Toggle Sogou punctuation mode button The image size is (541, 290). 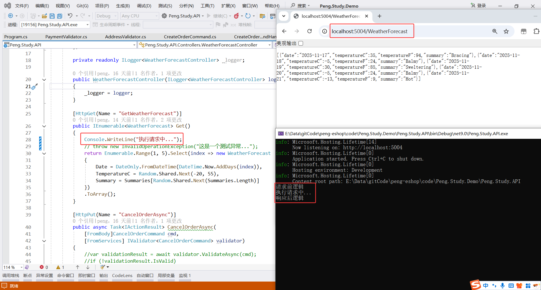pyautogui.click(x=494, y=285)
